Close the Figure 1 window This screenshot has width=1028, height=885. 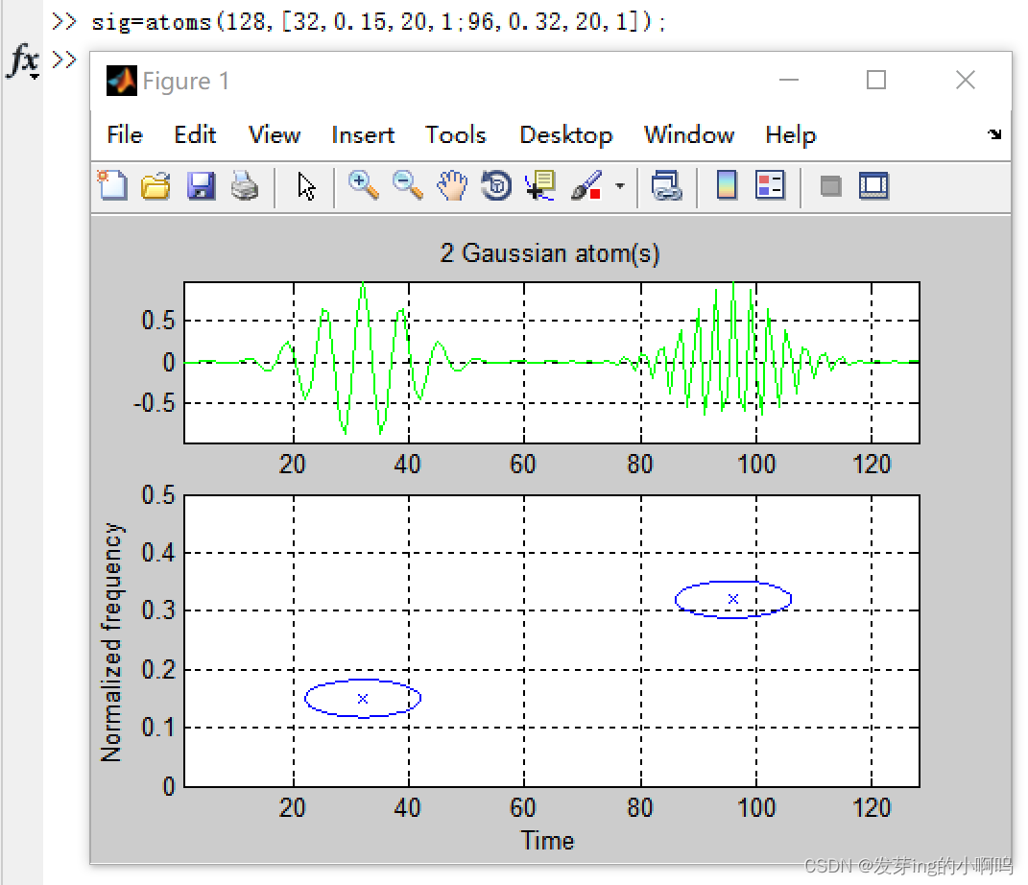click(965, 80)
